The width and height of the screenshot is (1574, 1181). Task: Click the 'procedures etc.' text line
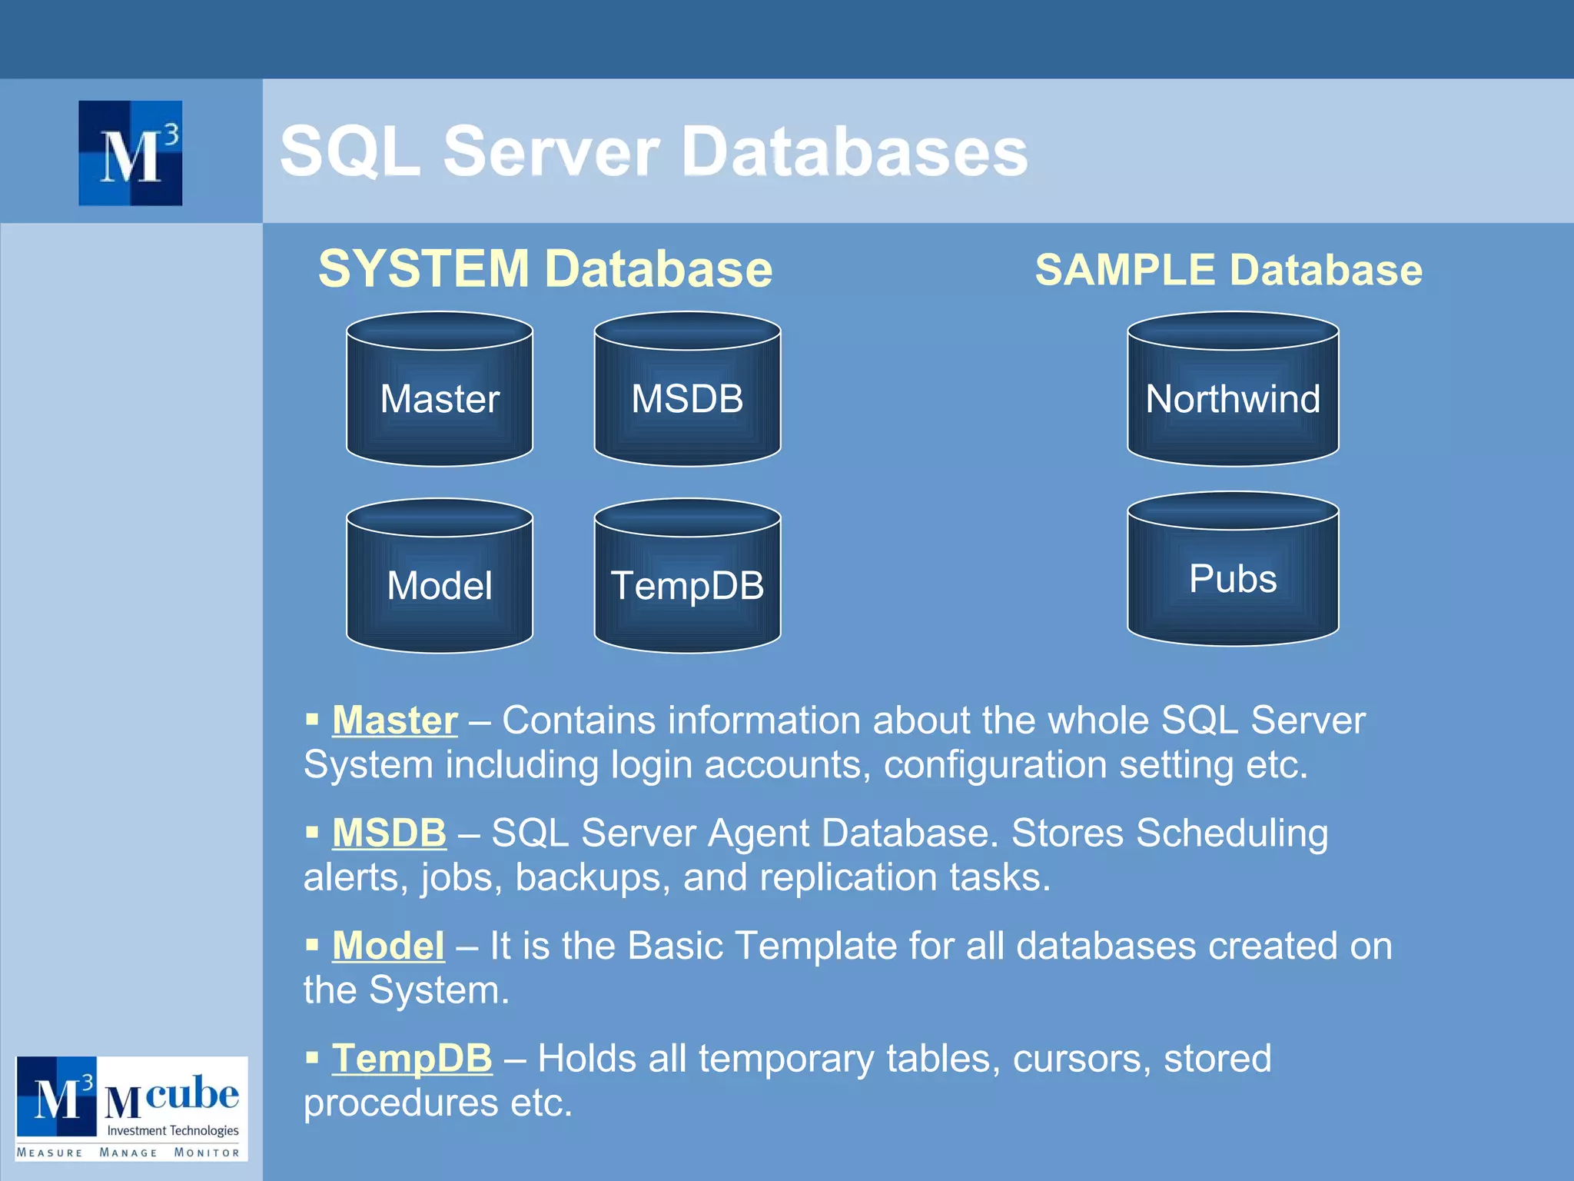[x=438, y=1103]
